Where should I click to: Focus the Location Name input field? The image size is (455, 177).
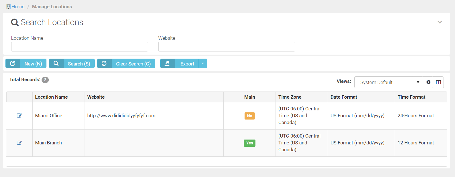[79, 47]
